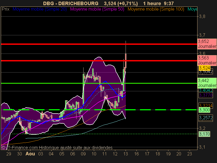217x163 pixels.
Task: Click date 20 on the time axis
Action: point(179,154)
